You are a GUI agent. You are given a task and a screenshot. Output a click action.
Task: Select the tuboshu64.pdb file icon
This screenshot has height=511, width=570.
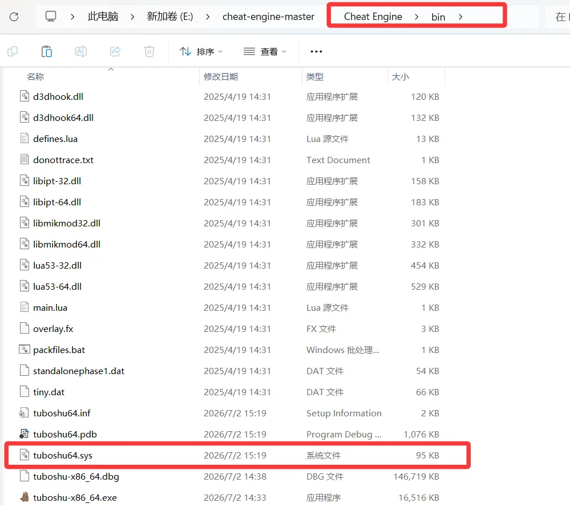click(25, 434)
